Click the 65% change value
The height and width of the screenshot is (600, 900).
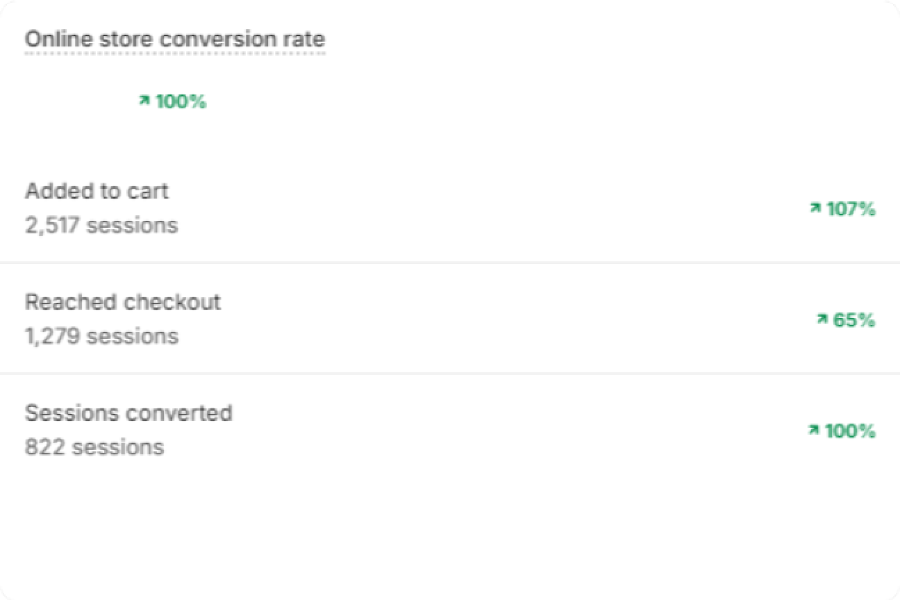click(854, 320)
